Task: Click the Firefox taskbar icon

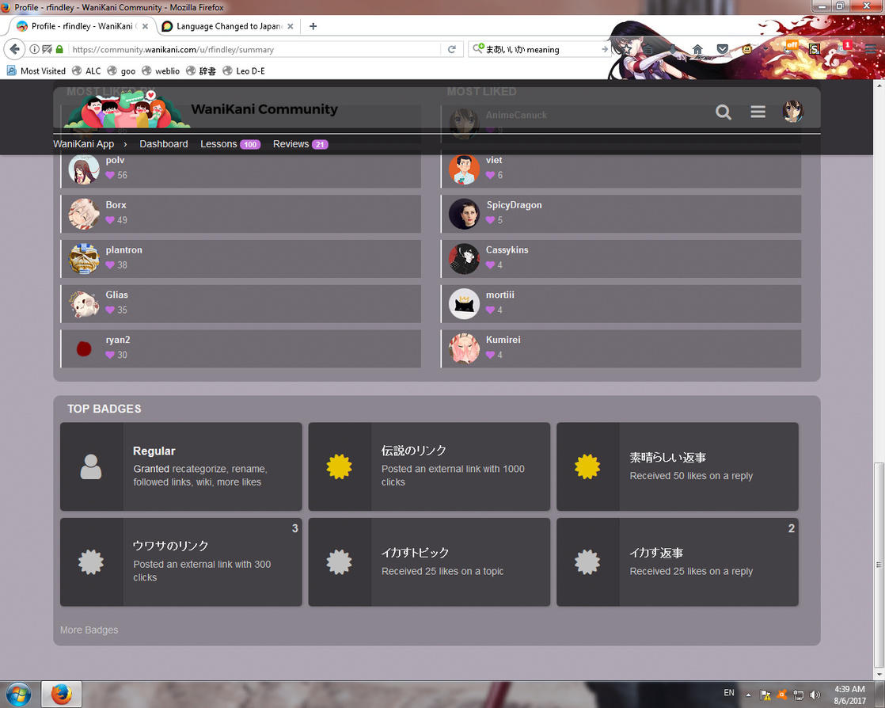Action: click(61, 695)
